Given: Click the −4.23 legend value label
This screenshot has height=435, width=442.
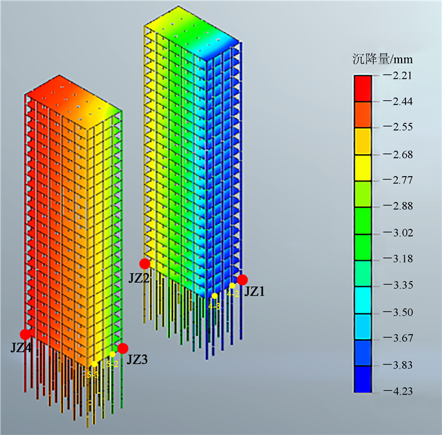Looking at the screenshot, I should pos(397,391).
